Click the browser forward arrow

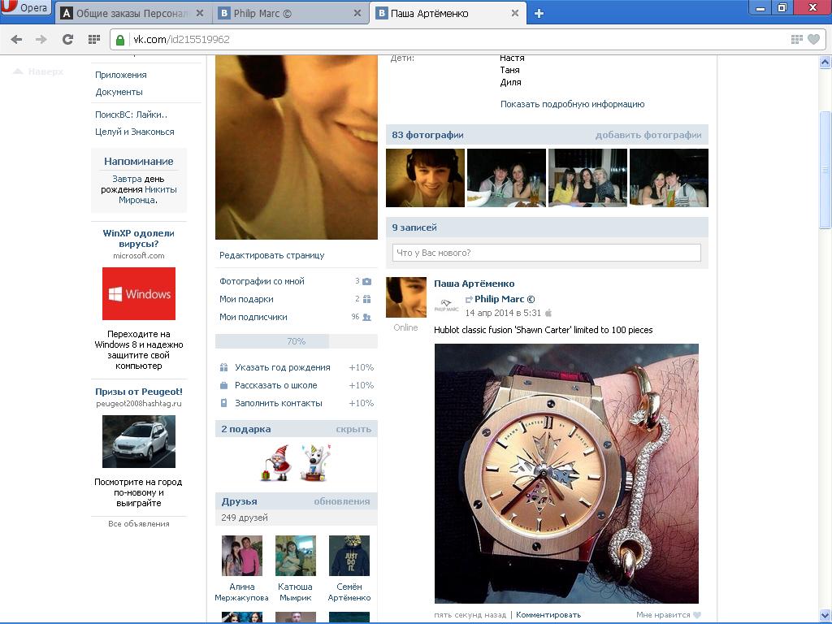coord(41,39)
